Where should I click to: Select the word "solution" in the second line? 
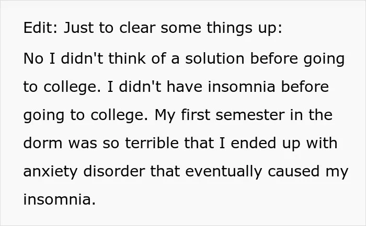(x=215, y=58)
